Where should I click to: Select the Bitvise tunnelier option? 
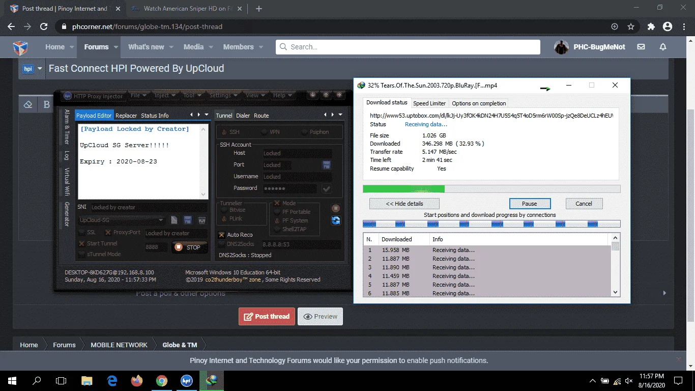click(x=224, y=210)
